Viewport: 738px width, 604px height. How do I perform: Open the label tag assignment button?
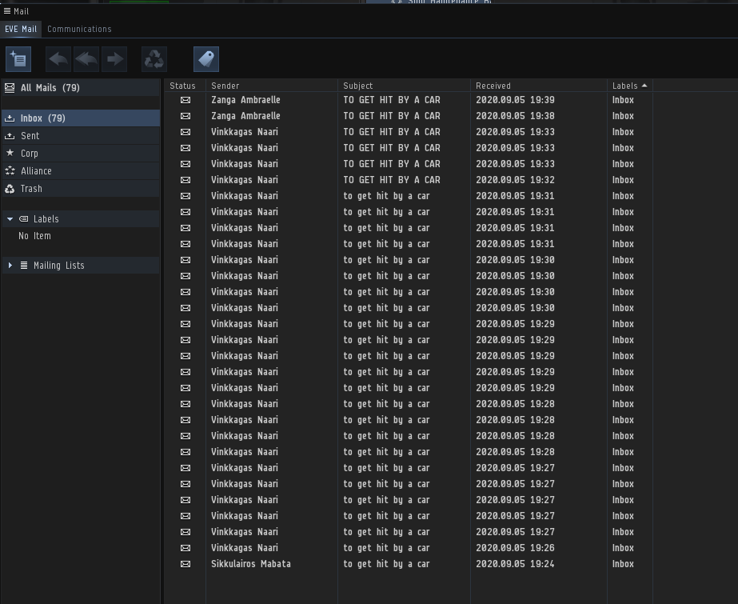pos(206,59)
